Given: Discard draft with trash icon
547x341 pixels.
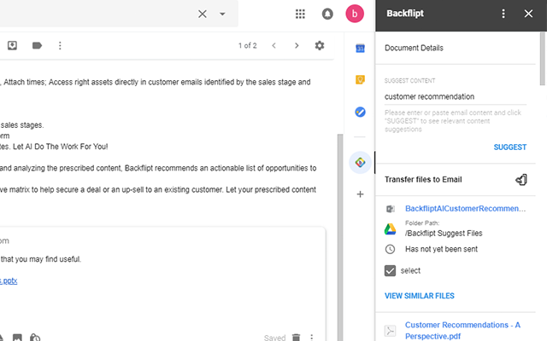Looking at the screenshot, I should point(296,337).
